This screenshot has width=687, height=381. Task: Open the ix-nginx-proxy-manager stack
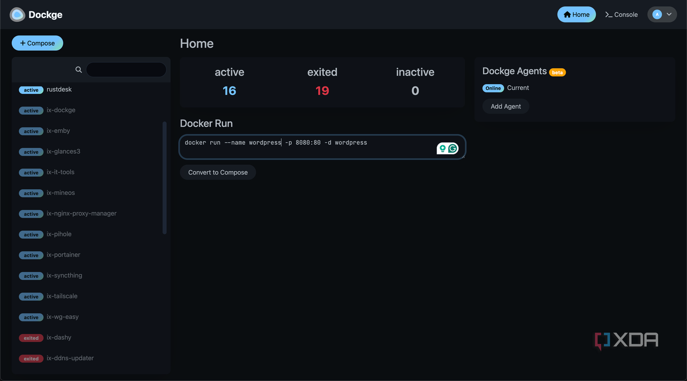(x=91, y=213)
